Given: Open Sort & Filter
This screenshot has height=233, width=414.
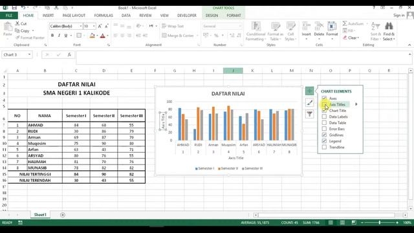Looking at the screenshot, I should click(x=375, y=31).
